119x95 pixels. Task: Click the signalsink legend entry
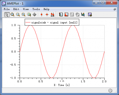point(52,22)
